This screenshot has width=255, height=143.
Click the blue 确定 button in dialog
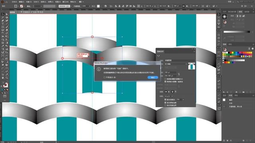pyautogui.click(x=153, y=77)
